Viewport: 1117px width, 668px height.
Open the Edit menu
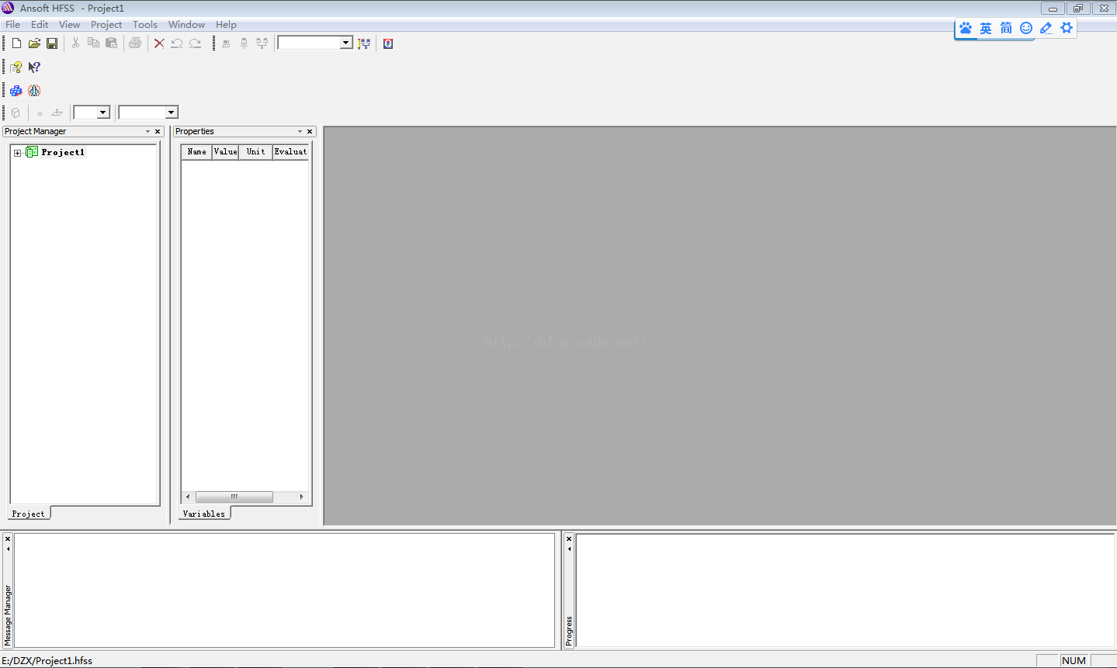tap(40, 25)
